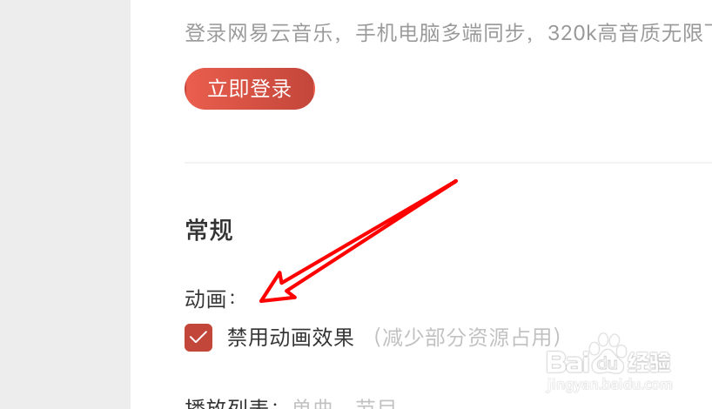Click the white checkmark inside the red checkbox
The height and width of the screenshot is (409, 712).
(x=198, y=338)
